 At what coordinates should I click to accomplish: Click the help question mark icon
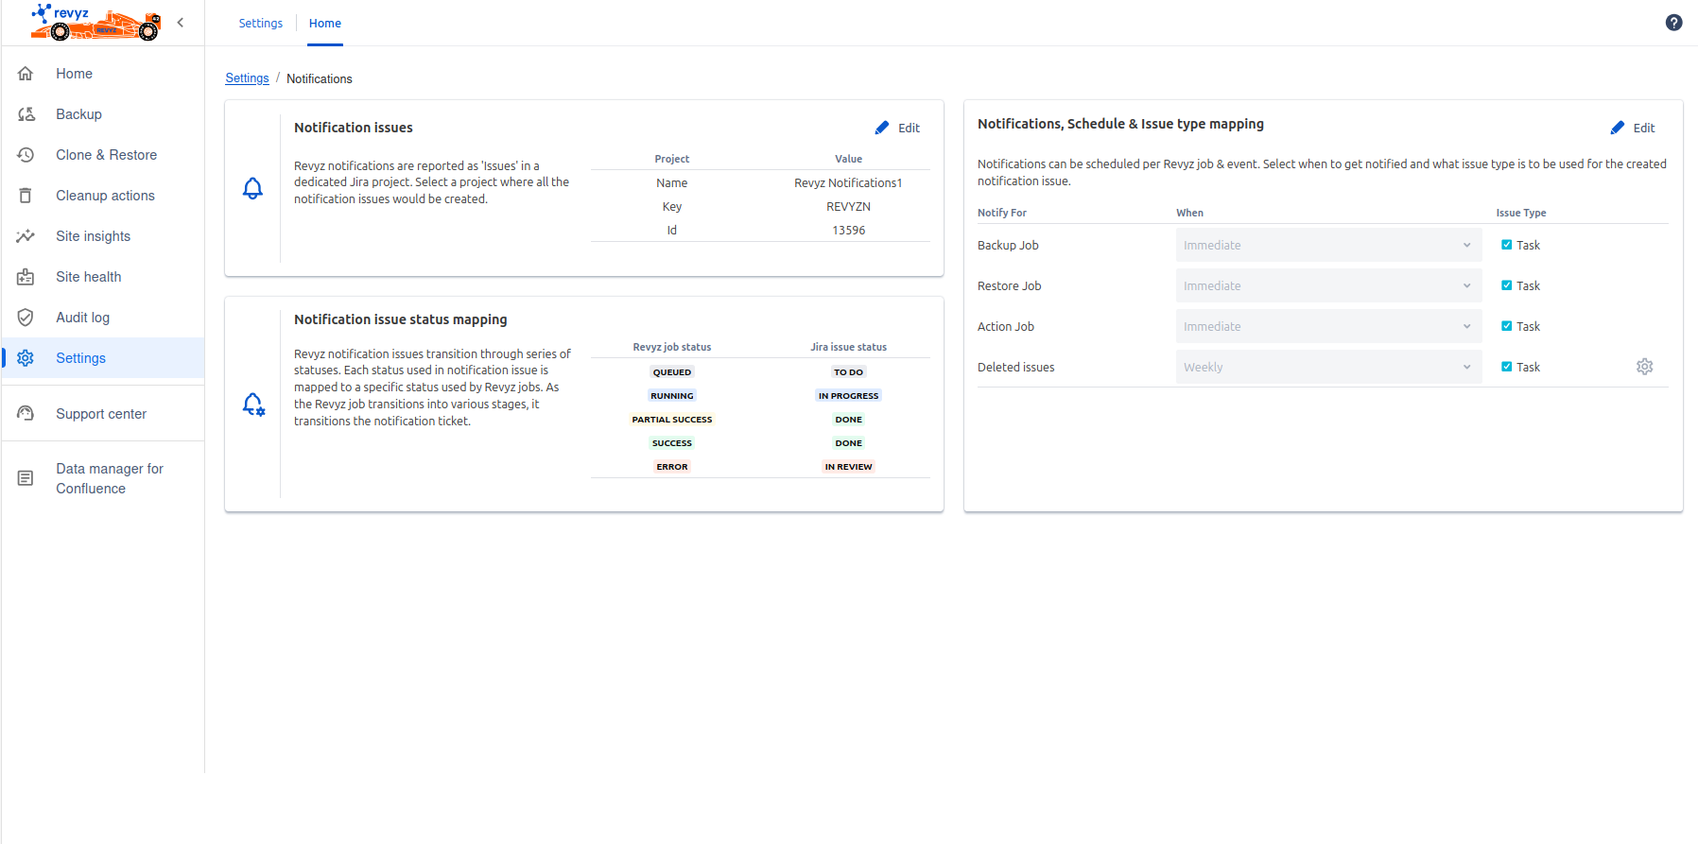pos(1673,23)
